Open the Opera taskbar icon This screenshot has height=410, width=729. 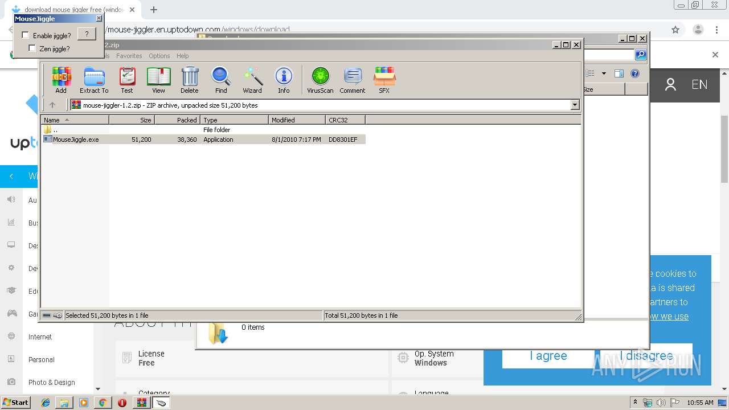tap(122, 403)
